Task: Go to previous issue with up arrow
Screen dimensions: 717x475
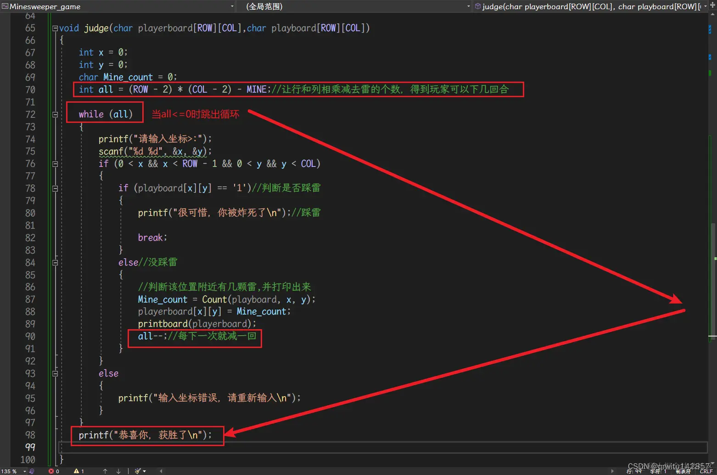Action: (105, 471)
